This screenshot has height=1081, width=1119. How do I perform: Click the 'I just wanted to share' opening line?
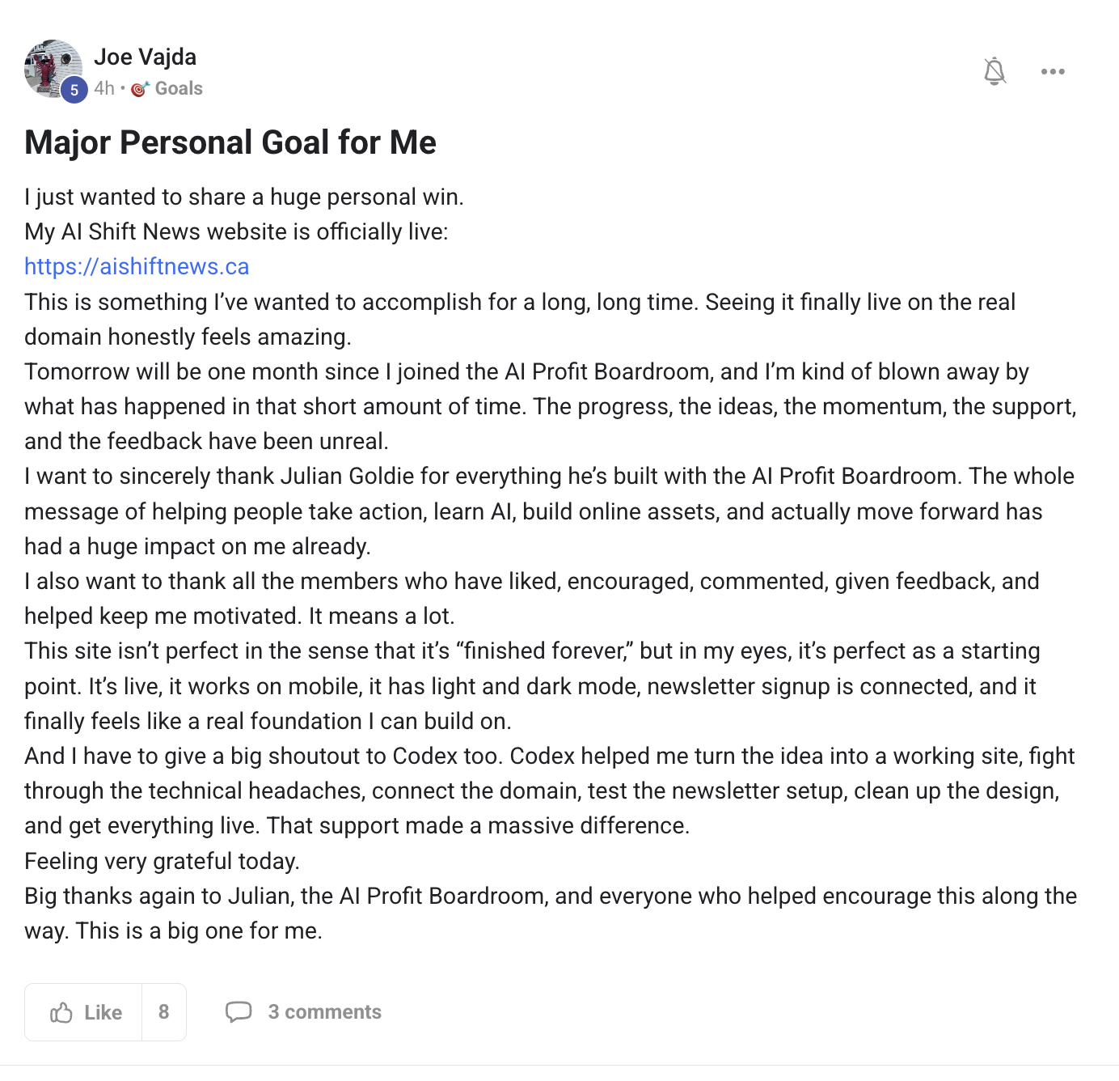coord(244,197)
